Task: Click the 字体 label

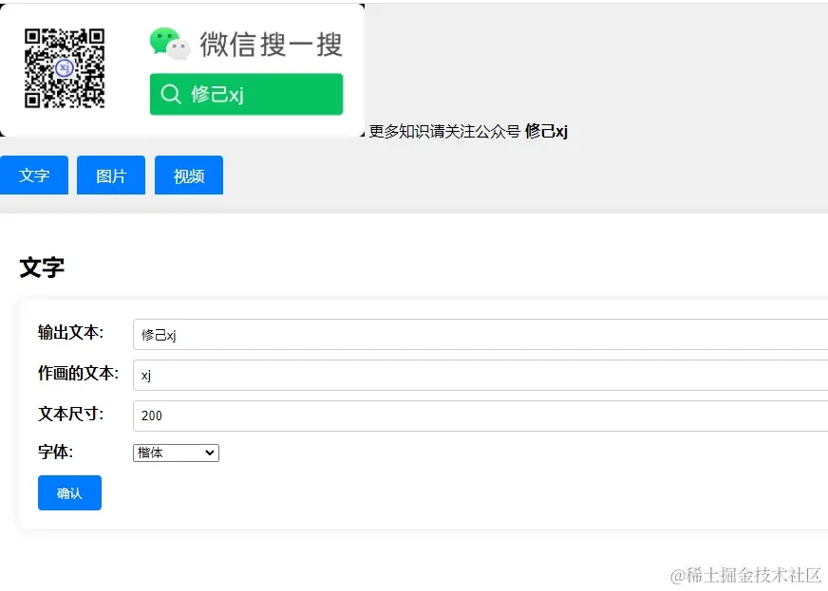Action: (x=55, y=452)
